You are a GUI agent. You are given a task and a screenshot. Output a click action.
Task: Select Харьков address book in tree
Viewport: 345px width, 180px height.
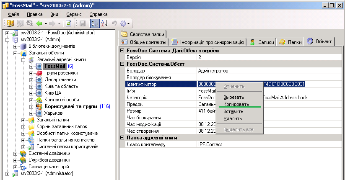pos(53,113)
